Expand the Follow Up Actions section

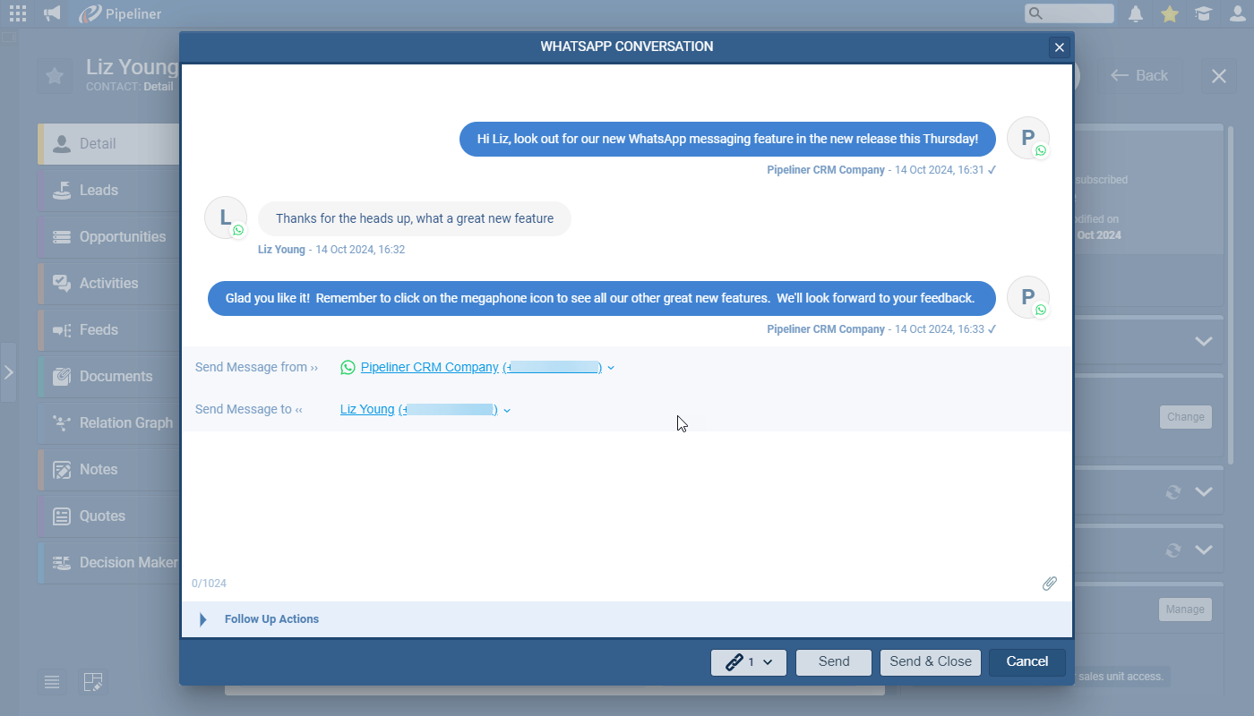point(203,619)
